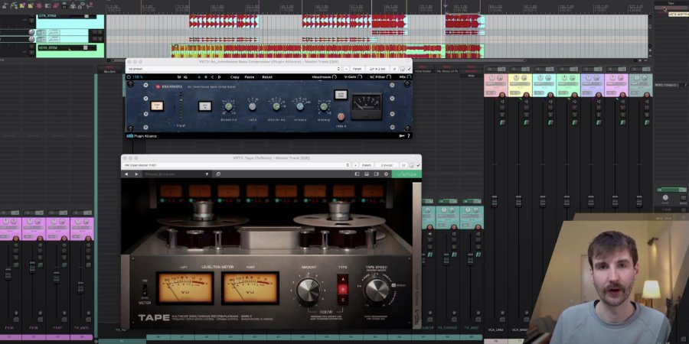Toggle the compressor plugin power icon

(130, 76)
